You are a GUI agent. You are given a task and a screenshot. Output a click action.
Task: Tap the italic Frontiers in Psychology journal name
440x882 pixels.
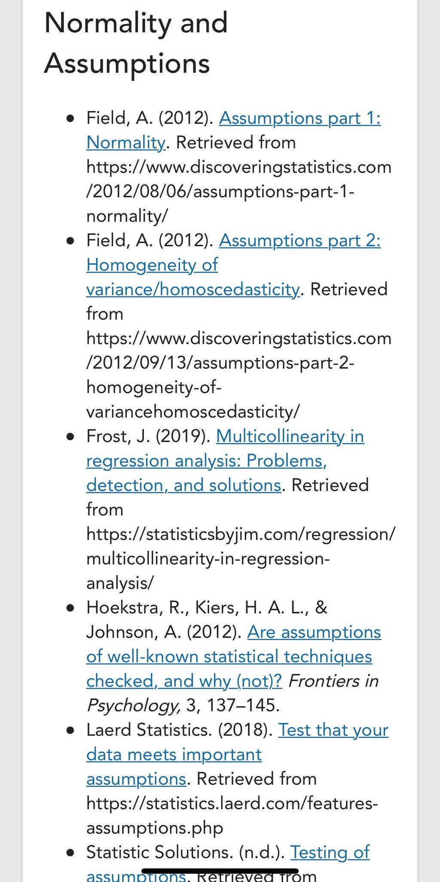[232, 693]
